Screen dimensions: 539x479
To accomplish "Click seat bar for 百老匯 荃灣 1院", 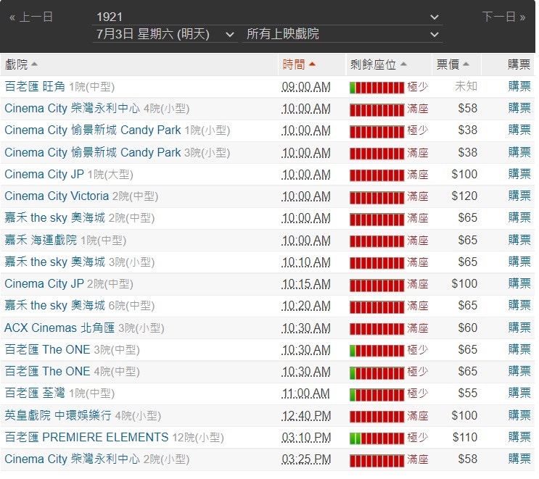I will click(x=377, y=394).
